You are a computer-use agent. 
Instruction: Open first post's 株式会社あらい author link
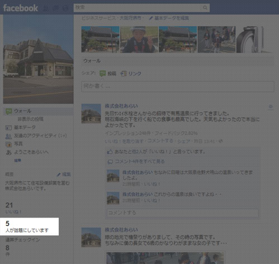coord(121,106)
